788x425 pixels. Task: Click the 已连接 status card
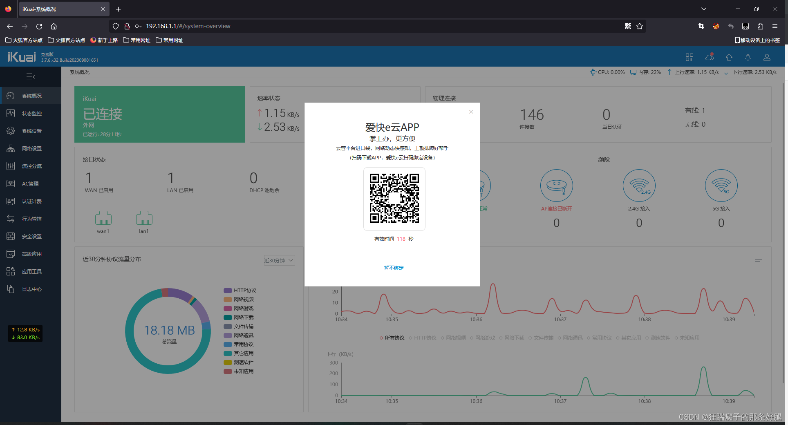(x=160, y=114)
